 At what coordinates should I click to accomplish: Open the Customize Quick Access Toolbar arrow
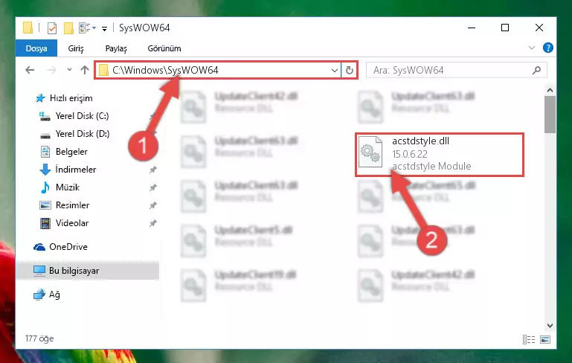pos(104,29)
